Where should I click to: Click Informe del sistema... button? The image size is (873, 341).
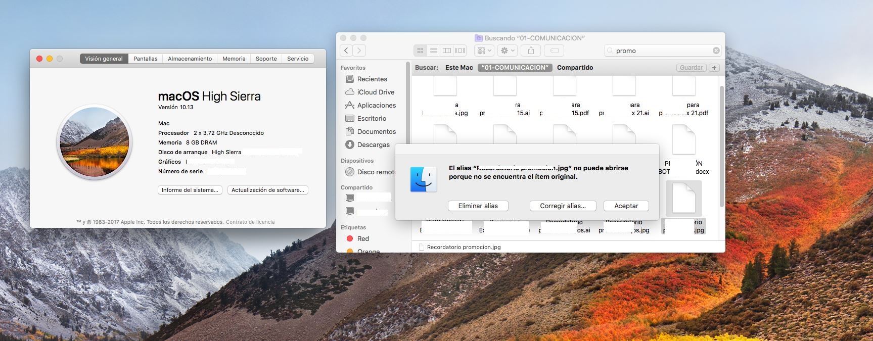click(190, 190)
